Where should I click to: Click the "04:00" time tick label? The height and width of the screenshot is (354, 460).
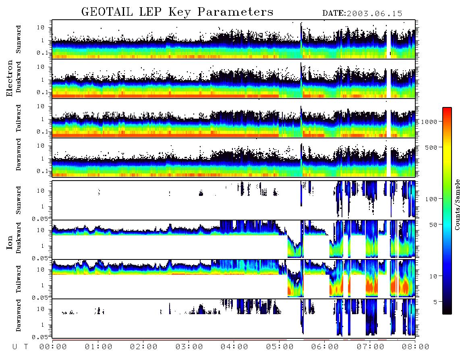click(234, 347)
